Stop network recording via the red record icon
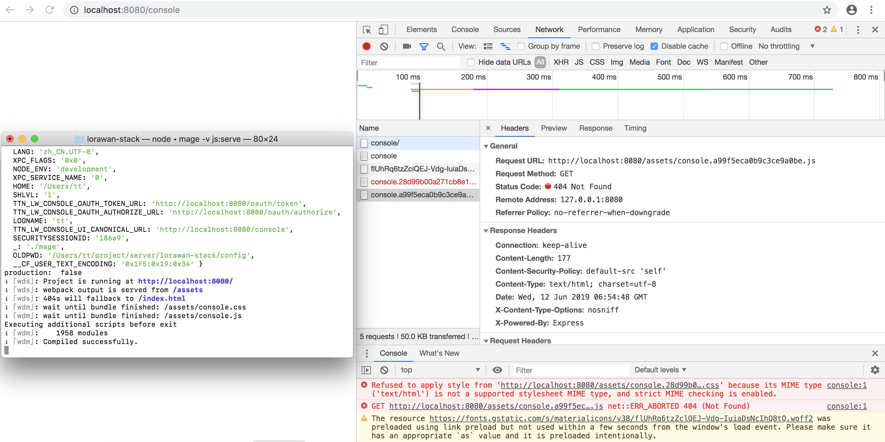The width and height of the screenshot is (885, 442). coord(366,46)
